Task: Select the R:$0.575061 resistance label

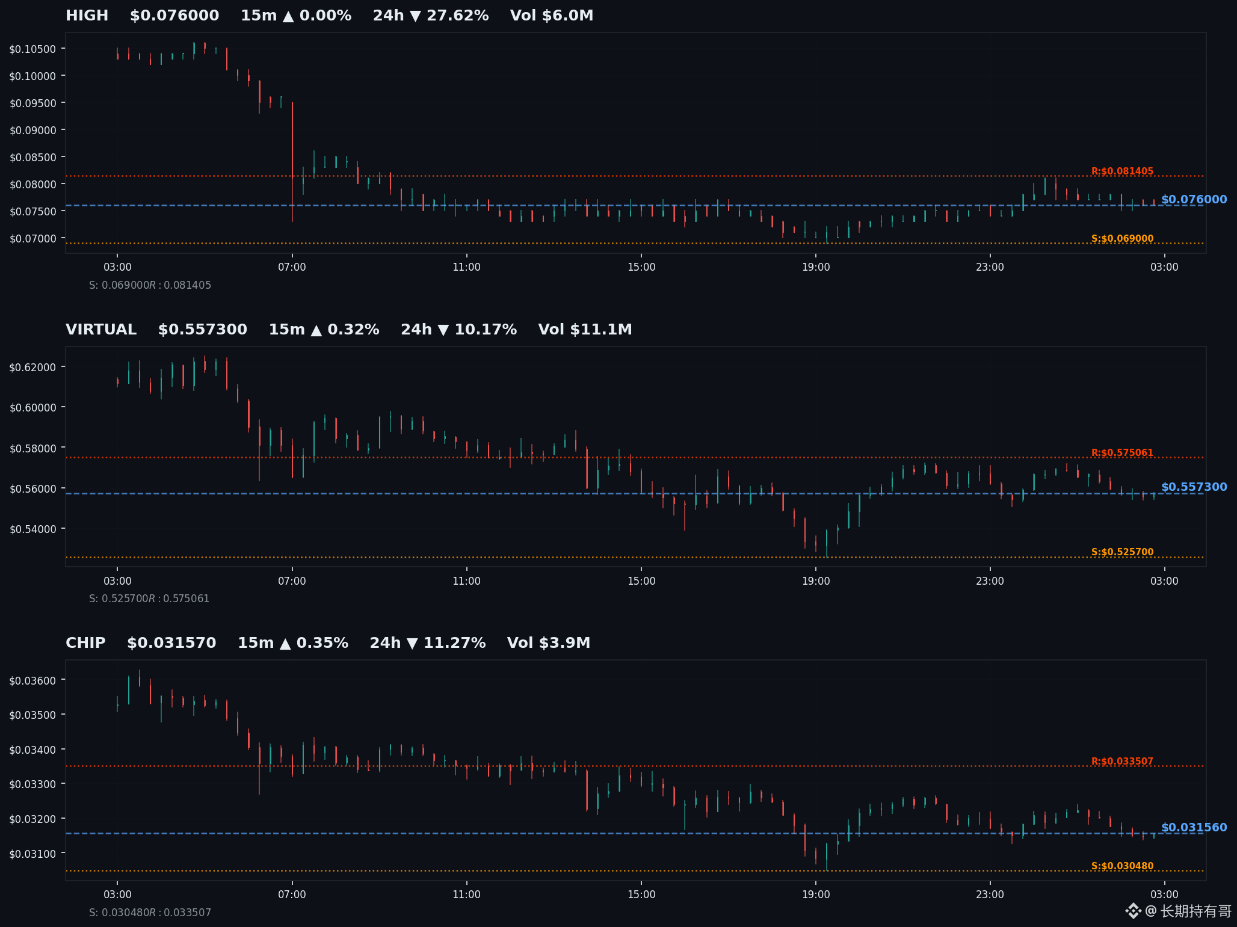Action: [x=1123, y=453]
